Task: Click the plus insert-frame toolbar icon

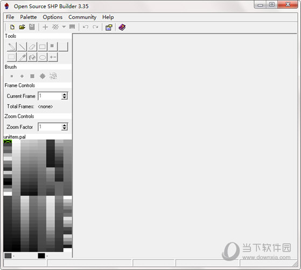Action: 45,27
